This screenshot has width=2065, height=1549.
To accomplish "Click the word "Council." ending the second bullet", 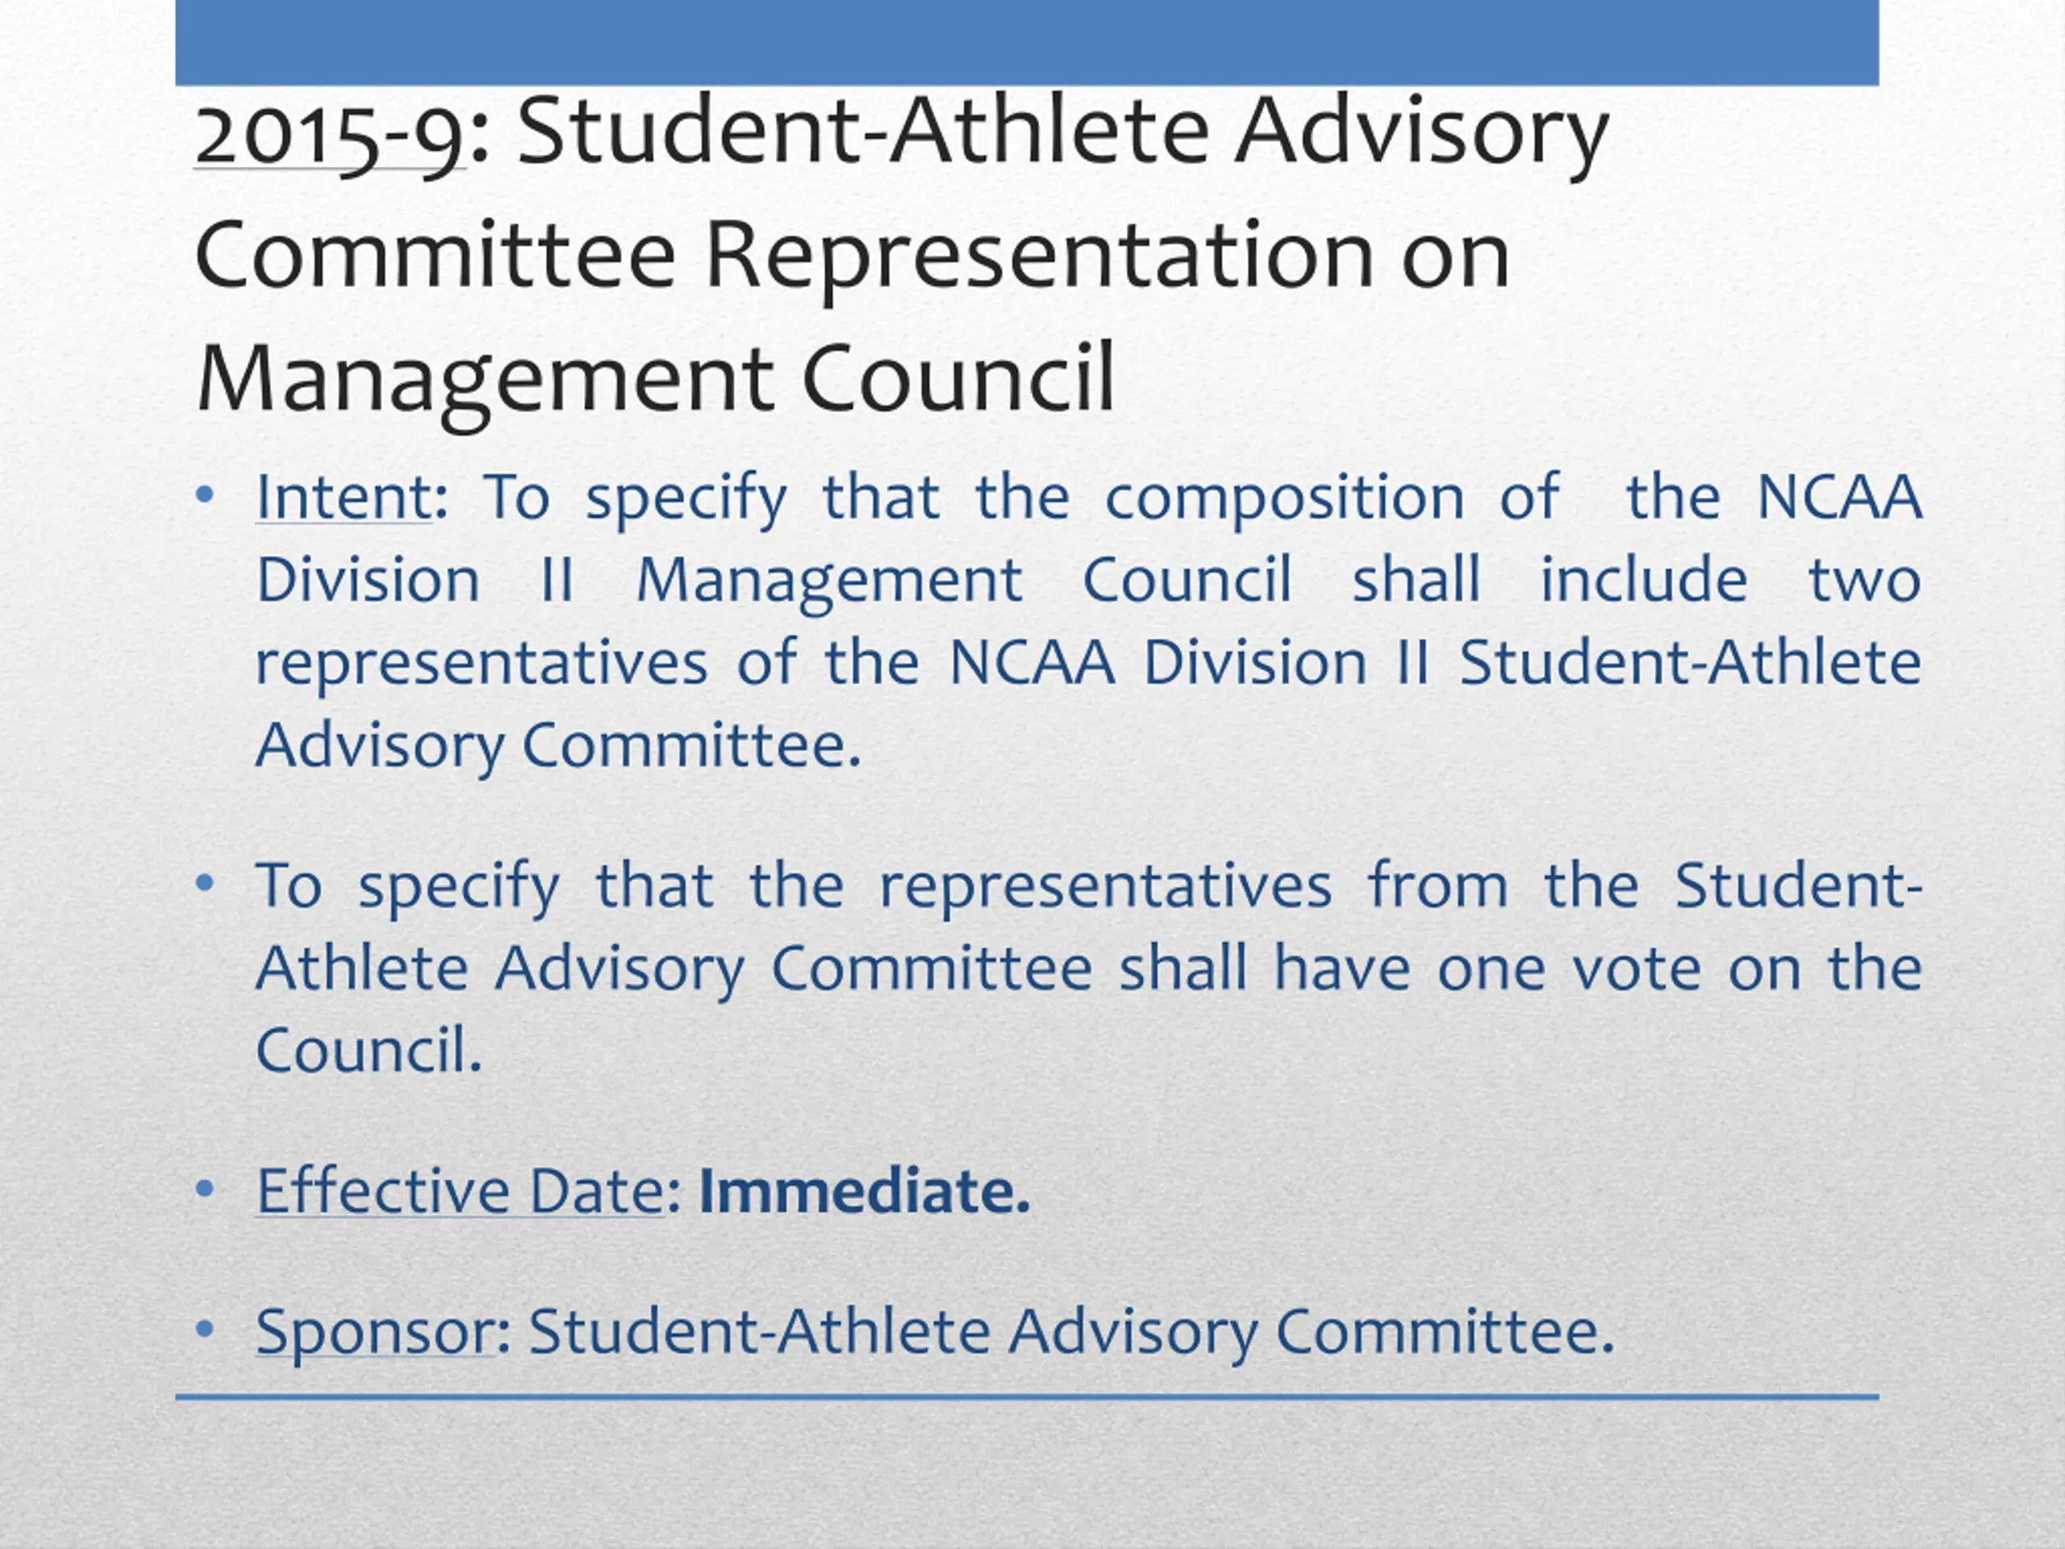I will click(x=368, y=1050).
